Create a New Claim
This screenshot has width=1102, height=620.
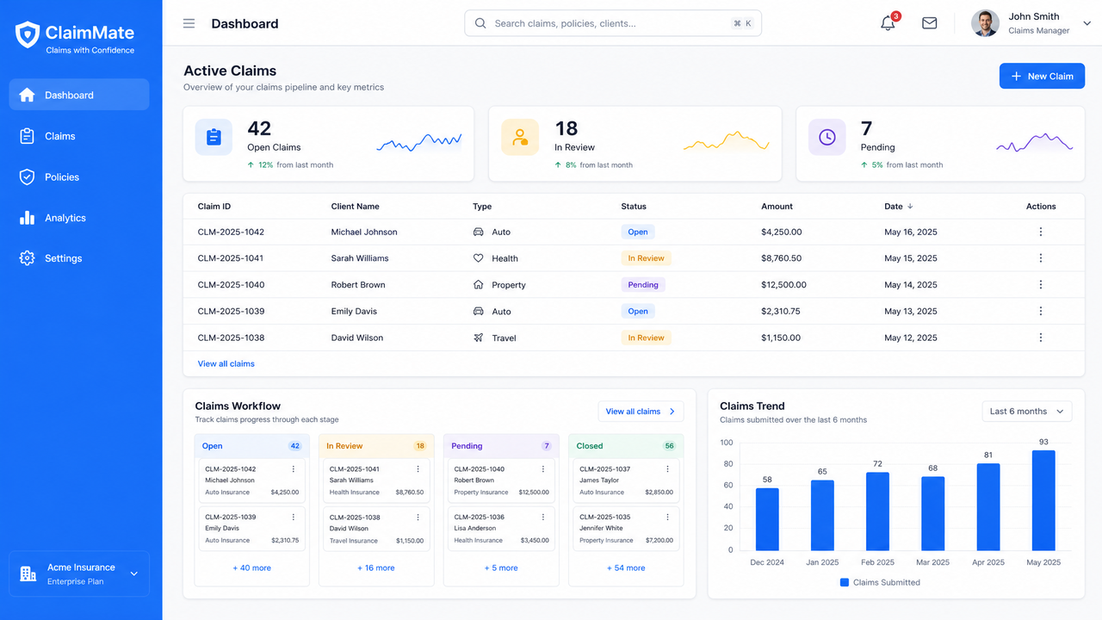click(x=1042, y=76)
